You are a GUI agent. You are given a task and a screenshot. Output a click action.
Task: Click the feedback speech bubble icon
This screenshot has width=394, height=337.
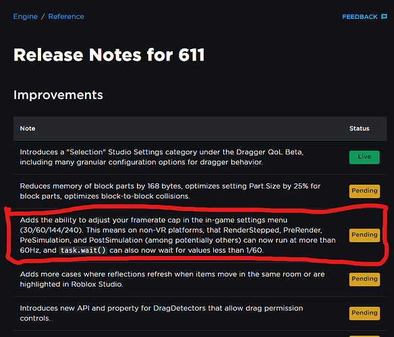384,17
